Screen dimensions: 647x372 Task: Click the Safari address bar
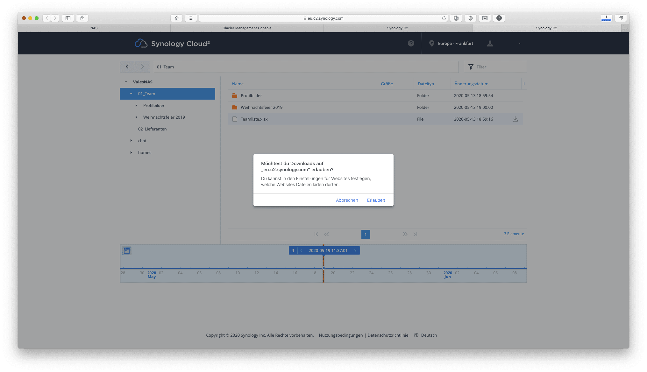click(x=323, y=18)
